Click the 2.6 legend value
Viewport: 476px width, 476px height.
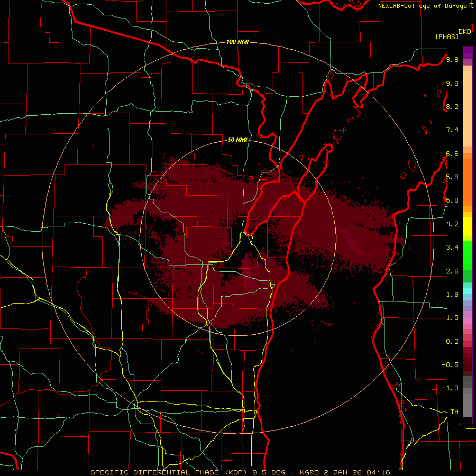(x=452, y=271)
